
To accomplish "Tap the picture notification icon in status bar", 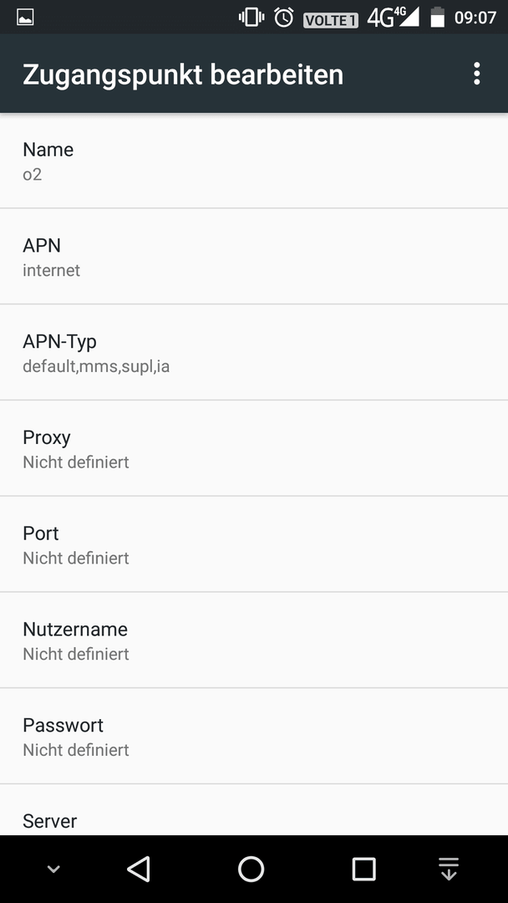I will click(25, 18).
